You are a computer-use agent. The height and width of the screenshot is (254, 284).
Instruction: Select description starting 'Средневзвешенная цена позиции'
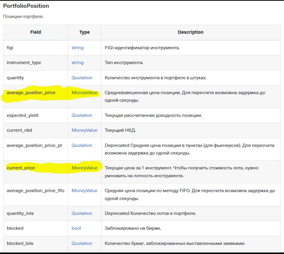pos(185,96)
